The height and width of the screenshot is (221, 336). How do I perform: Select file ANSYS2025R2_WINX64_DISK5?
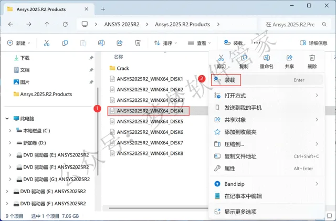point(150,122)
